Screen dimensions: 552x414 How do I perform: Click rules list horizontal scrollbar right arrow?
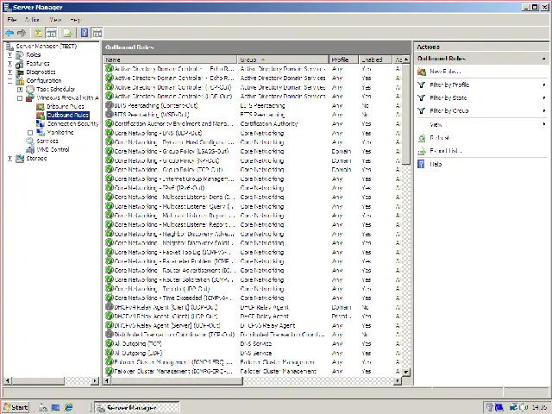point(398,380)
